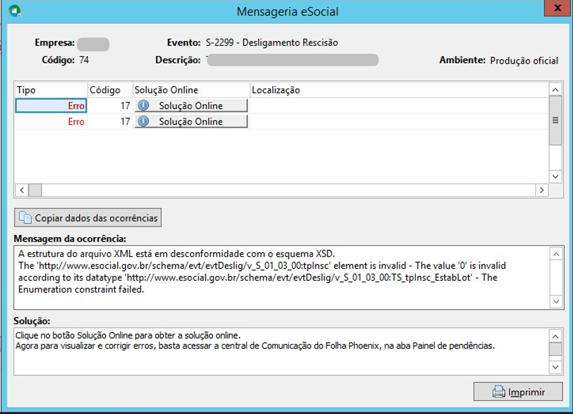This screenshot has width=573, height=414.
Task: Click up arrow of Solução box scrollbar
Action: point(555,336)
